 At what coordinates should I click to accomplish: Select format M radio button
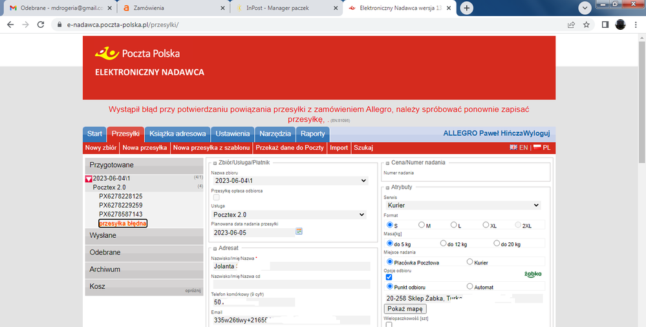tap(422, 225)
